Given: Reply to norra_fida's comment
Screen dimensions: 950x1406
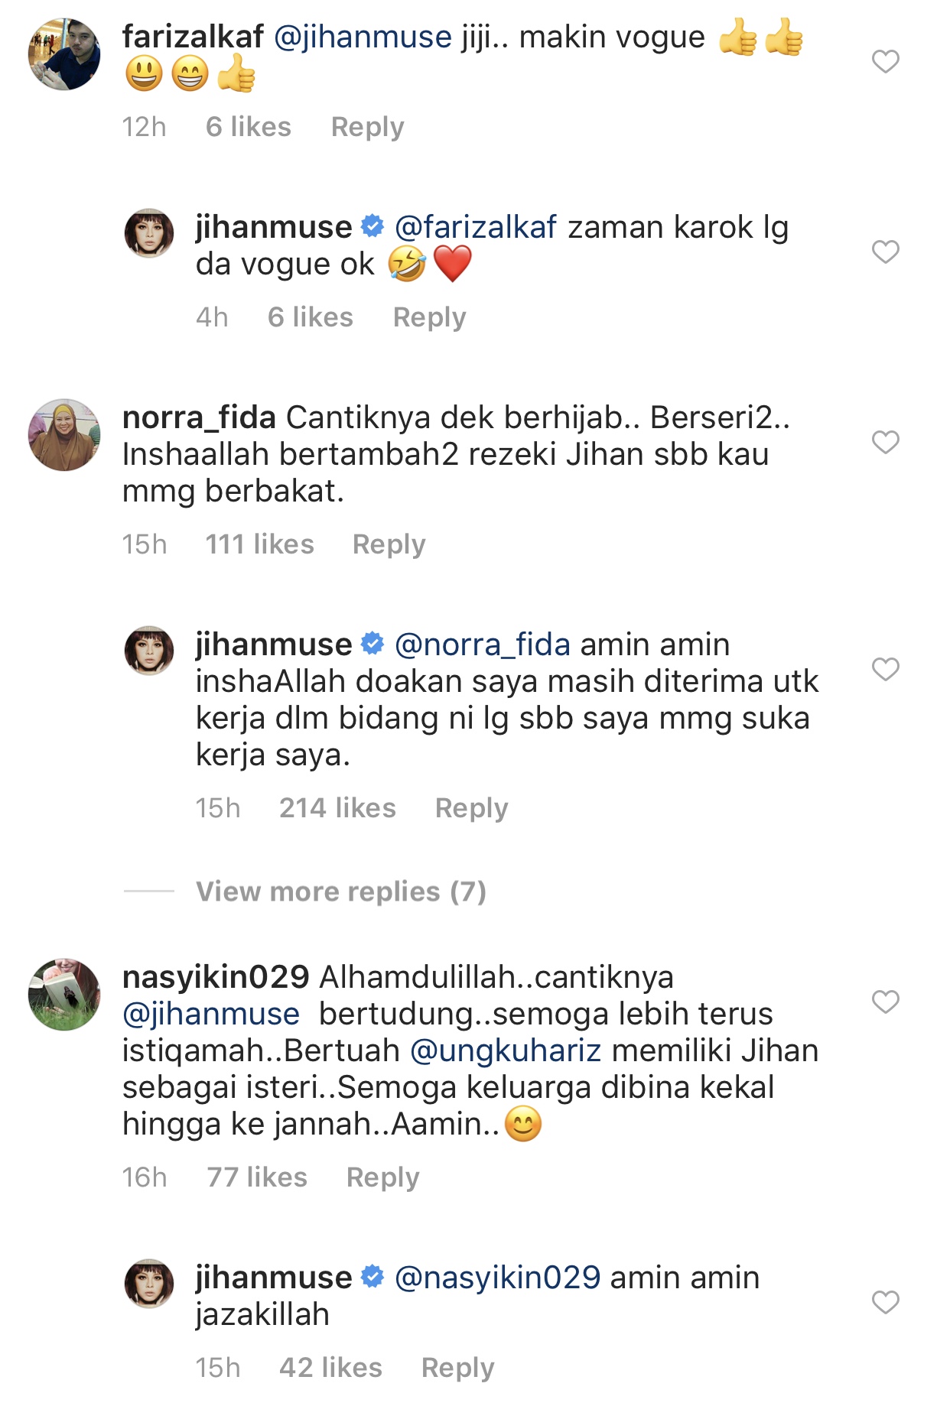Looking at the screenshot, I should [389, 544].
